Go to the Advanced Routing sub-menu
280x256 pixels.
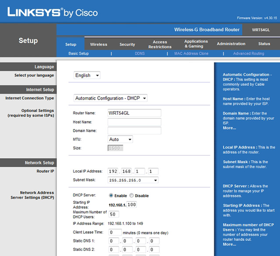tap(248, 54)
